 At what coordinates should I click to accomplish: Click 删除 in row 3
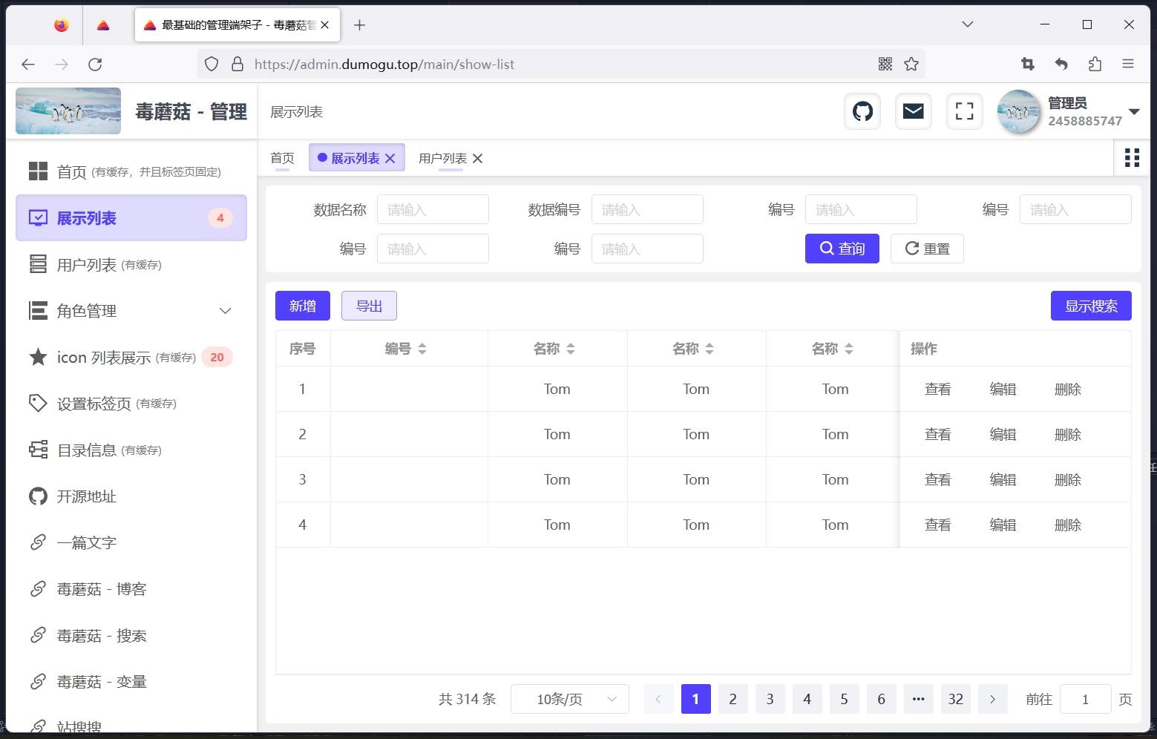(1068, 480)
